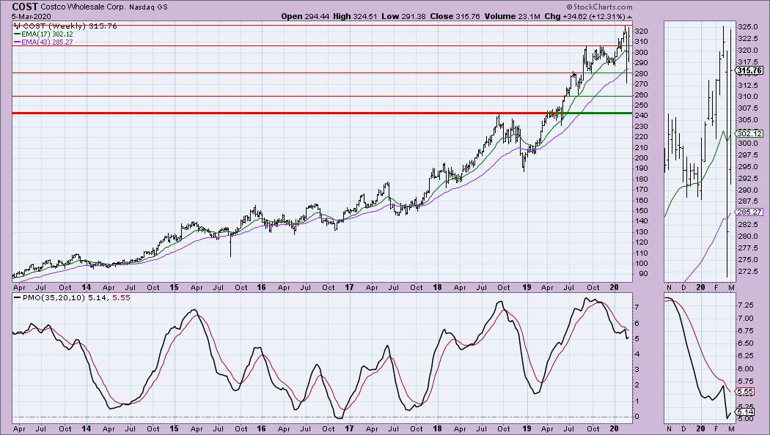Image resolution: width=770 pixels, height=435 pixels.
Task: Select the EMA(17) 302.12 legend text
Action: pyautogui.click(x=47, y=34)
